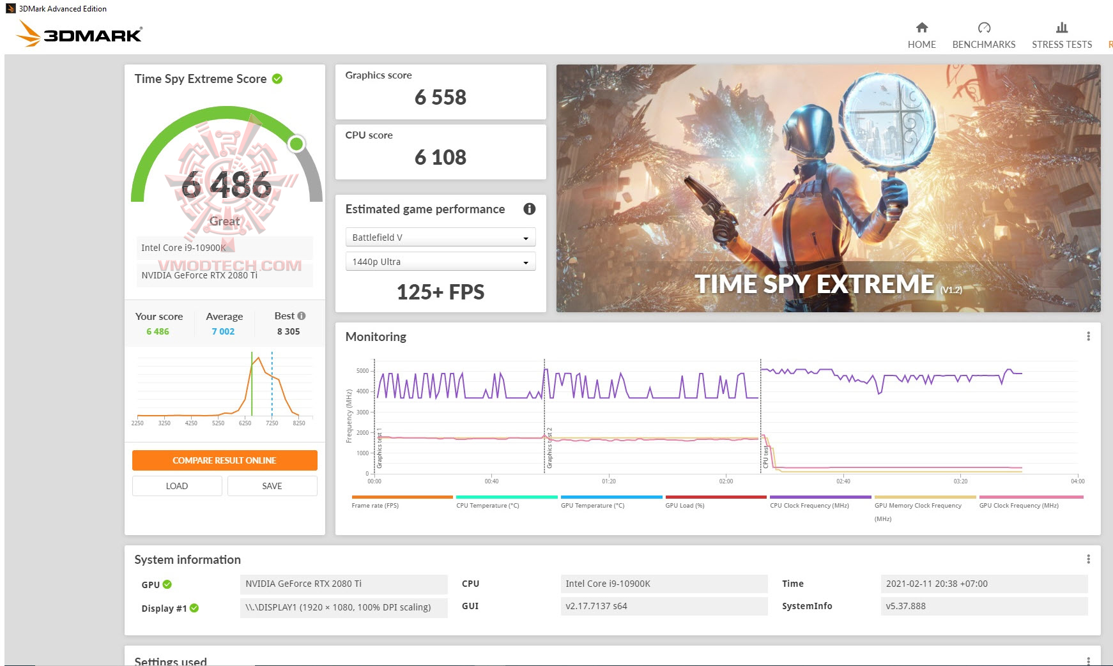Open the 1440p Ultra resolution dropdown

click(440, 261)
